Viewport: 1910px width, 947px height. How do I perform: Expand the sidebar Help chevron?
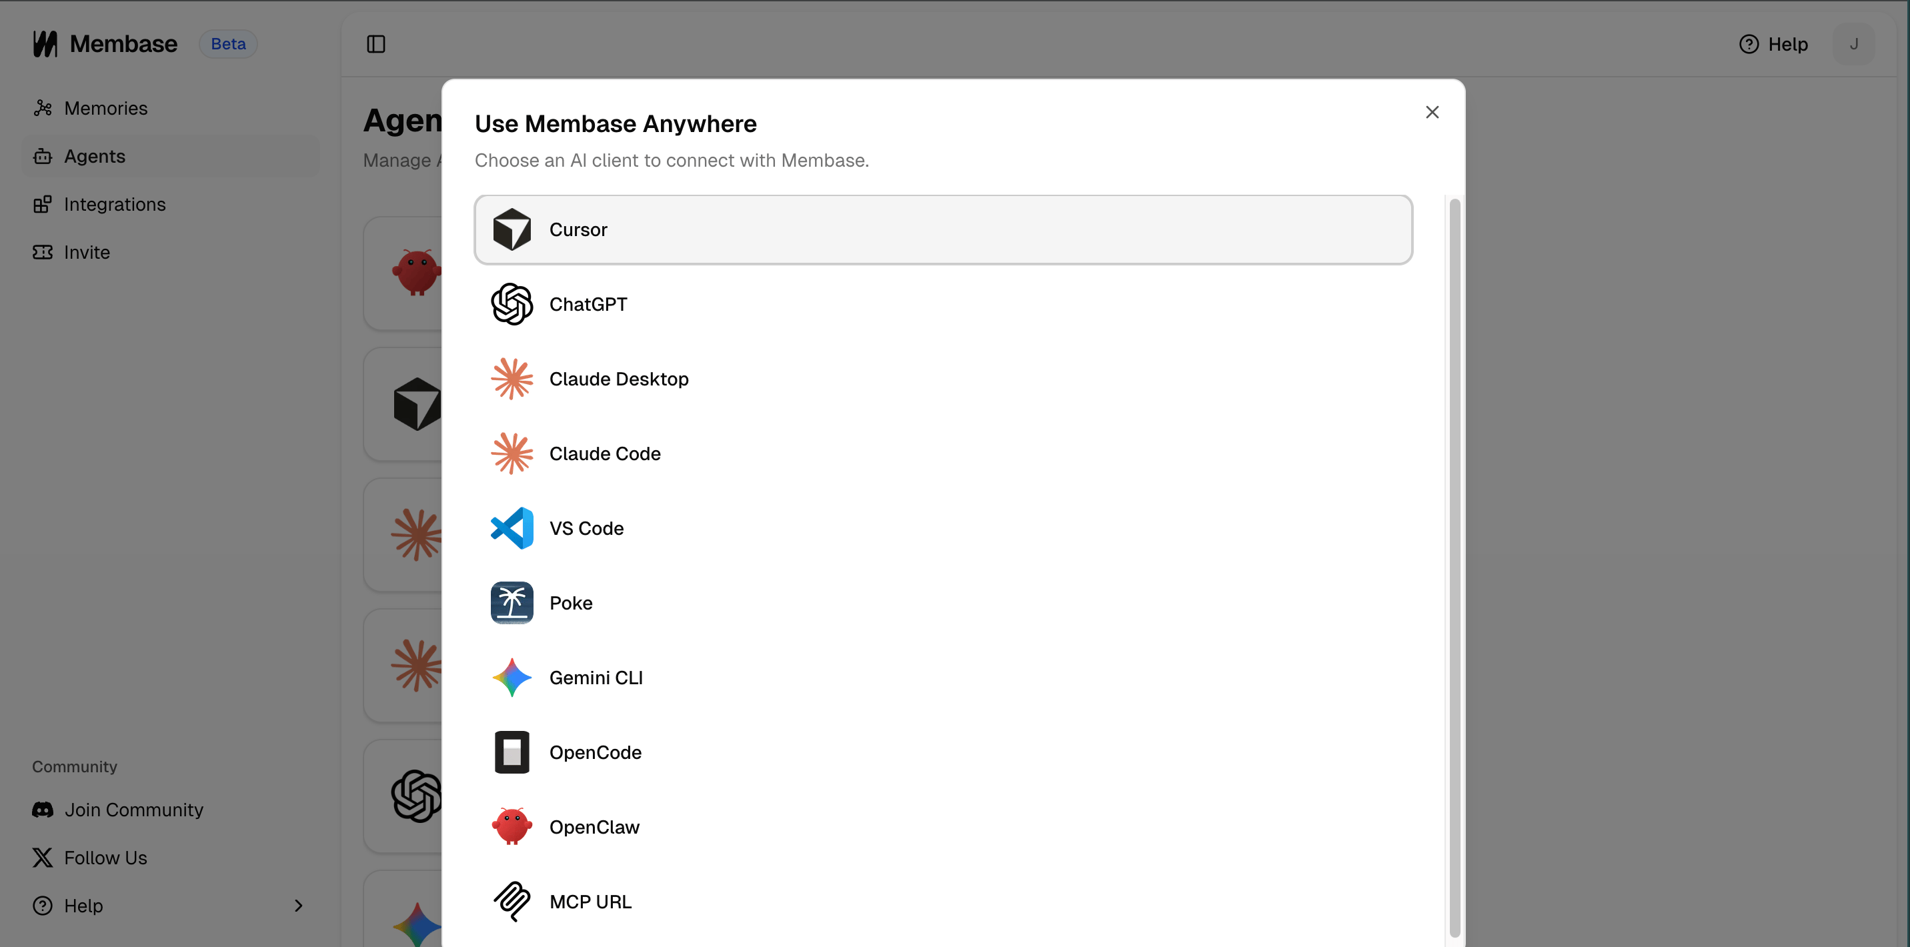click(299, 906)
